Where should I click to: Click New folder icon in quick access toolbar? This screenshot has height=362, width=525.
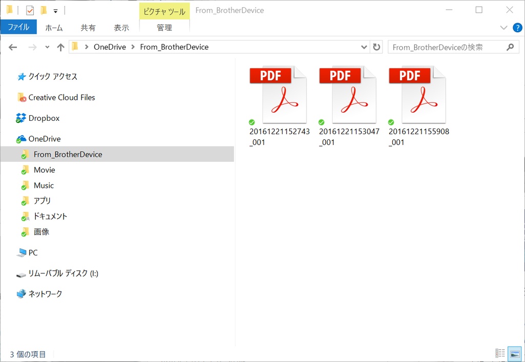coord(43,10)
